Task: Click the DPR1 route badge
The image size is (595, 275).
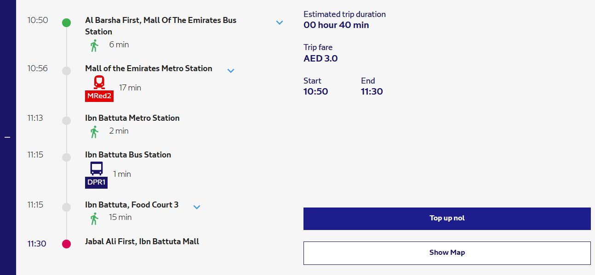Action: tap(97, 182)
